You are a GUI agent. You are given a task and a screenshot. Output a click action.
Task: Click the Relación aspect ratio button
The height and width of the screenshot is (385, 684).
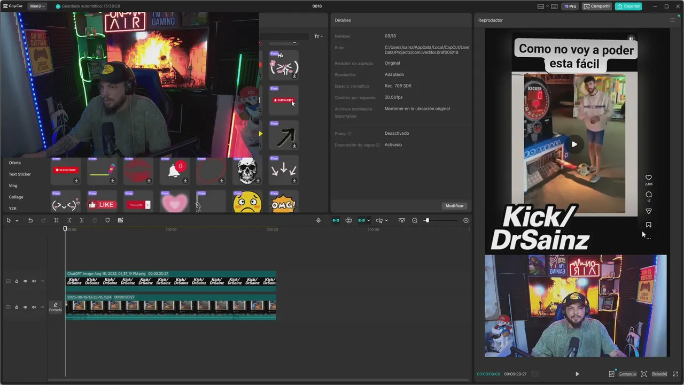(659, 374)
